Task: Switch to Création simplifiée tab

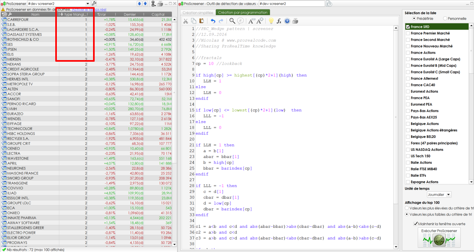Action: click(198, 13)
